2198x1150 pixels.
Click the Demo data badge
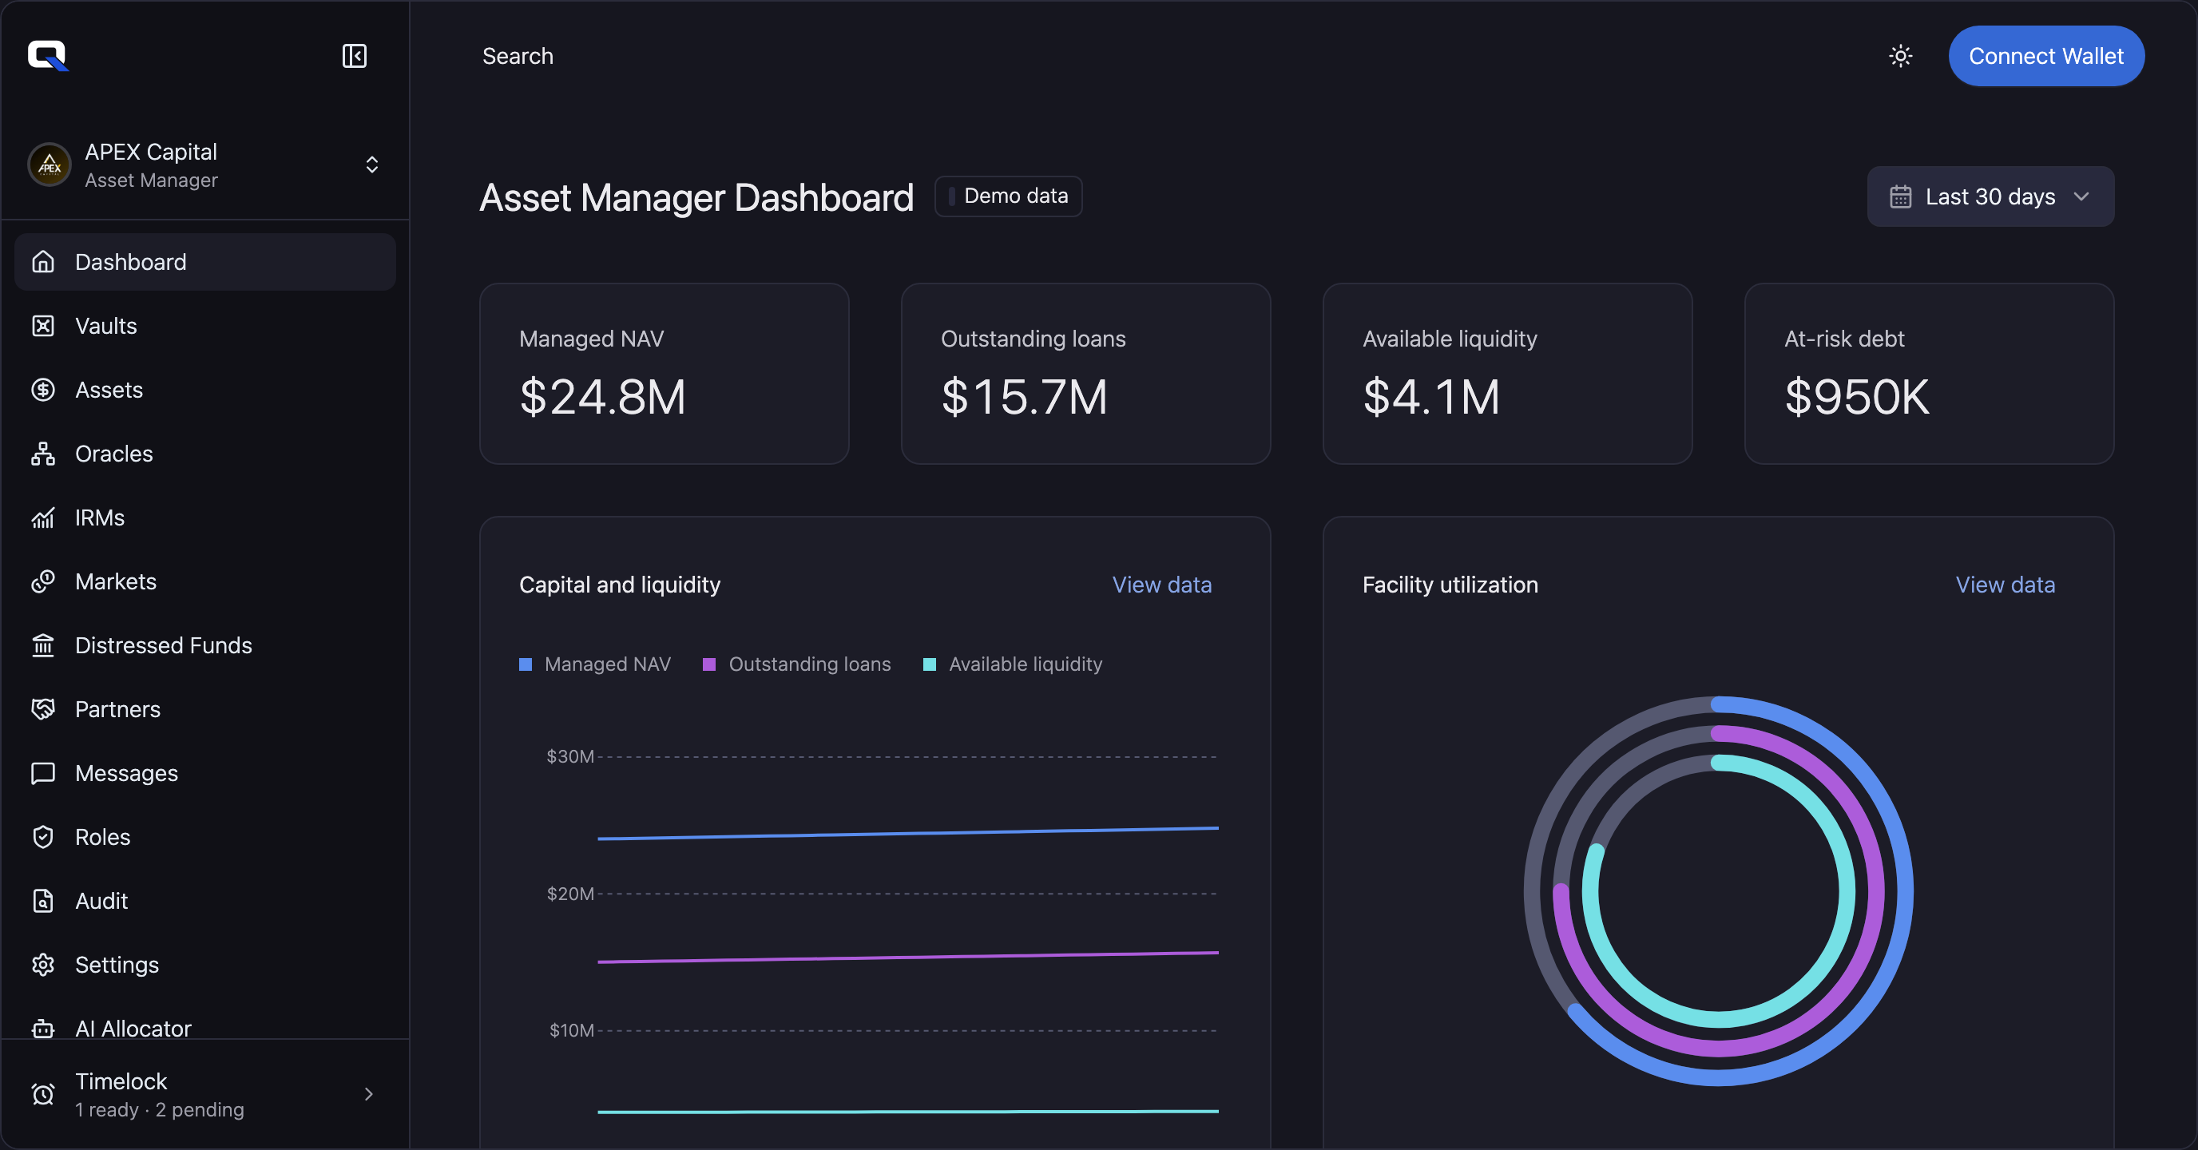click(1008, 196)
